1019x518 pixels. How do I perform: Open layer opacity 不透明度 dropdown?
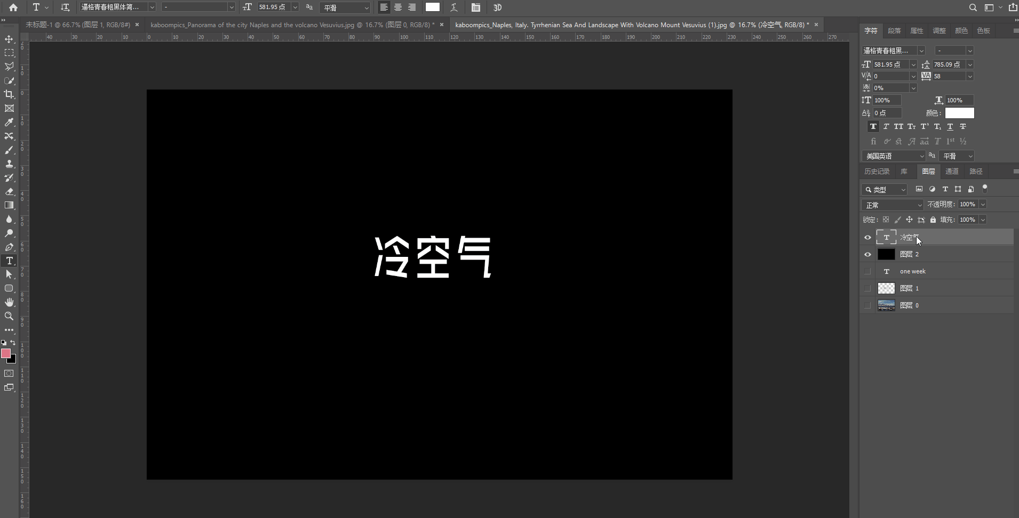point(983,204)
